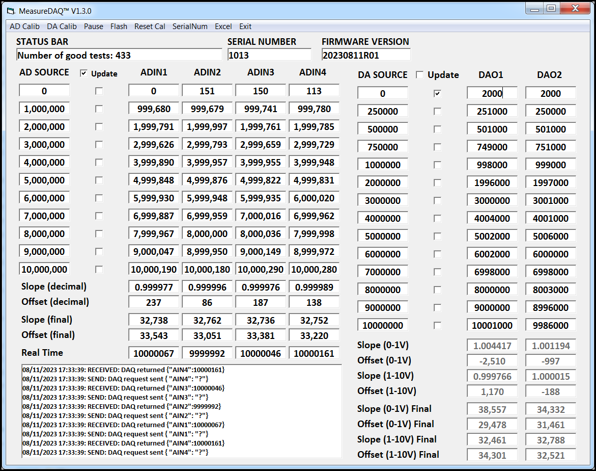Click Flash in the menu bar
This screenshot has width=596, height=471.
119,27
